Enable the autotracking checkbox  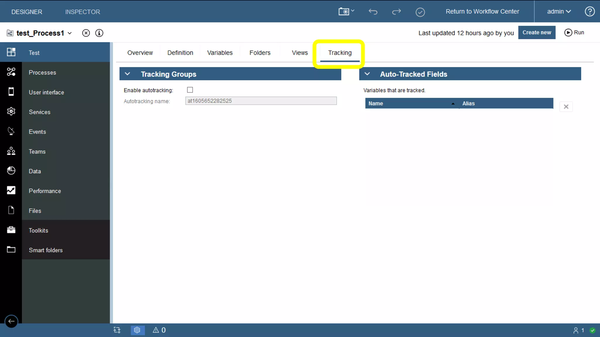pyautogui.click(x=190, y=90)
